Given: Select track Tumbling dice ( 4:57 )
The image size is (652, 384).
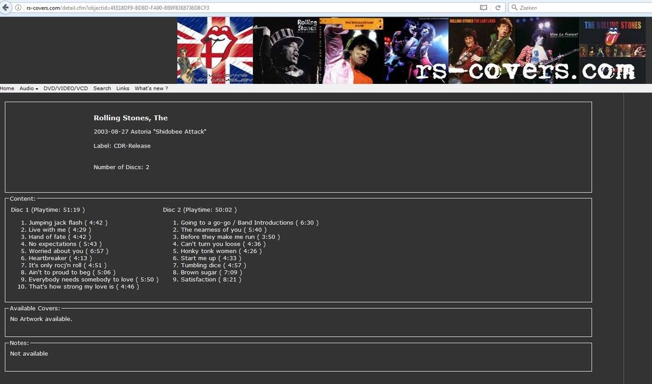Looking at the screenshot, I should pos(213,265).
